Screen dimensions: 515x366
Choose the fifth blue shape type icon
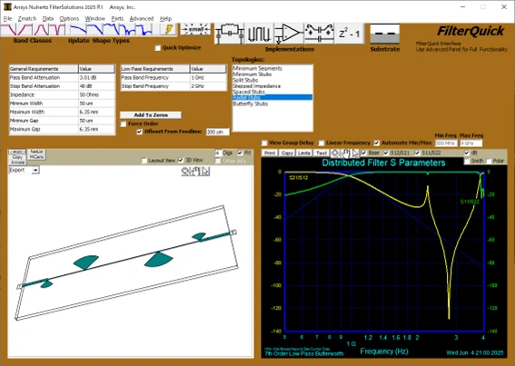[144, 30]
